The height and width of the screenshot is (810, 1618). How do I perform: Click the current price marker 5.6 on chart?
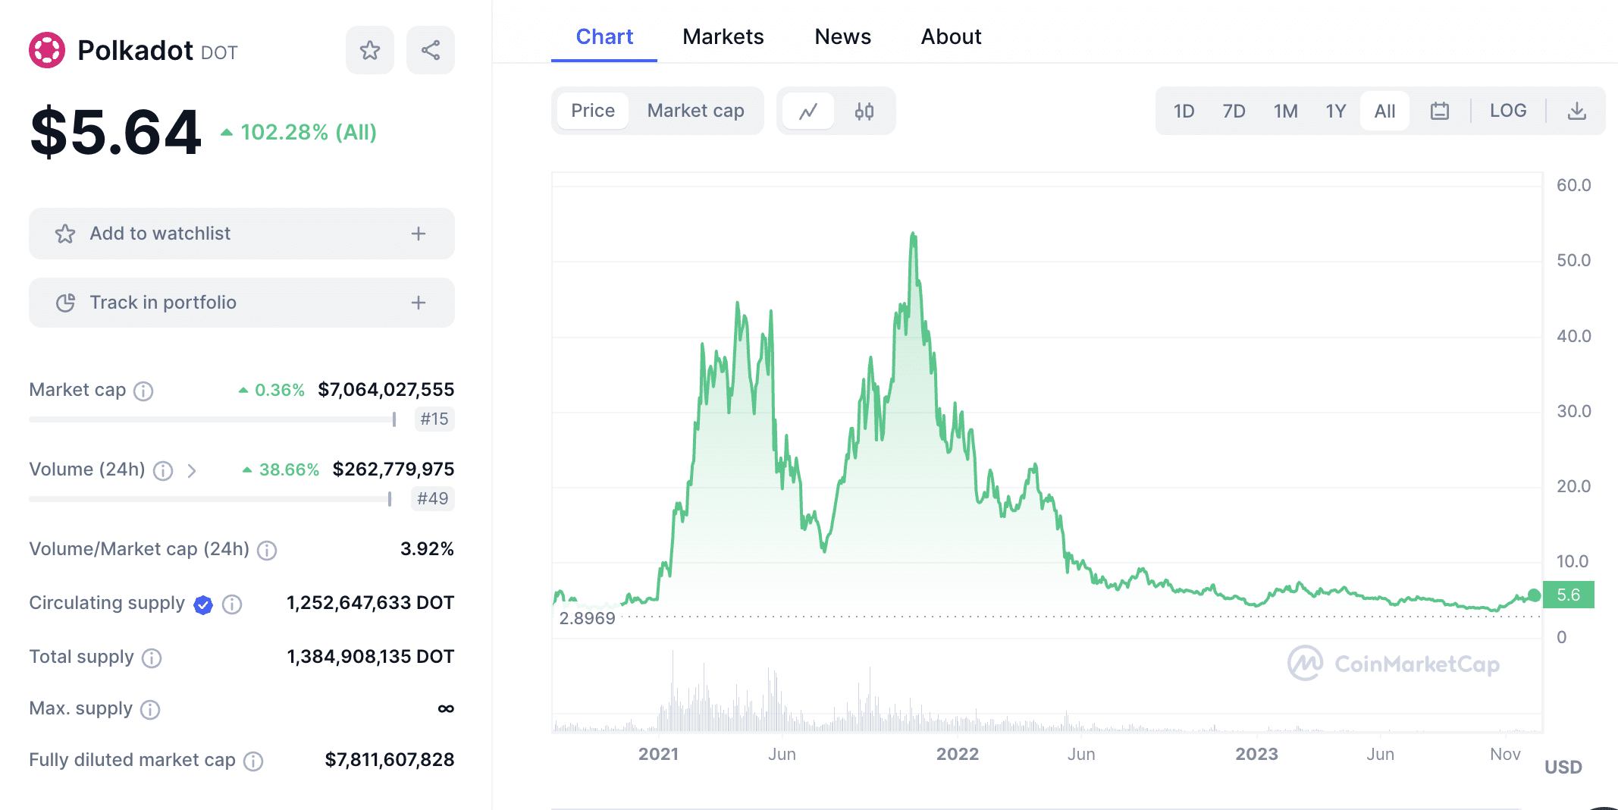[1568, 595]
